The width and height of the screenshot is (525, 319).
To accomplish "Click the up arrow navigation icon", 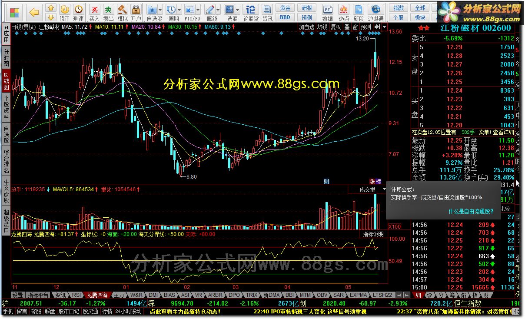I will 51,8.
